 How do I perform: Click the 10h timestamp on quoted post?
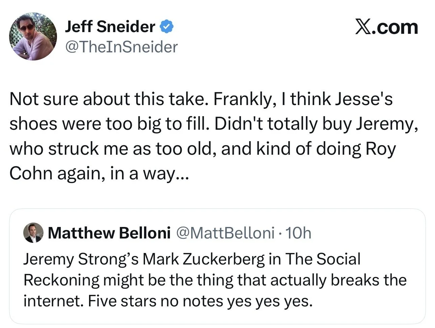(x=298, y=233)
